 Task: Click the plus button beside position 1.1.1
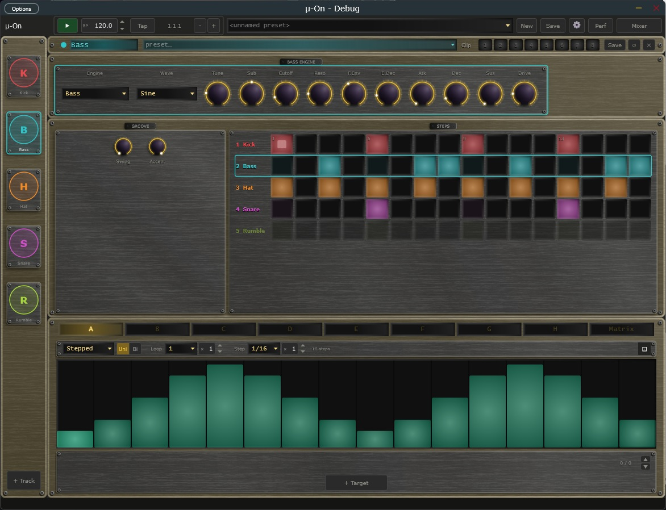click(214, 26)
